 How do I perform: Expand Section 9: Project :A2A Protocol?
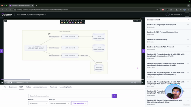point(168,48)
